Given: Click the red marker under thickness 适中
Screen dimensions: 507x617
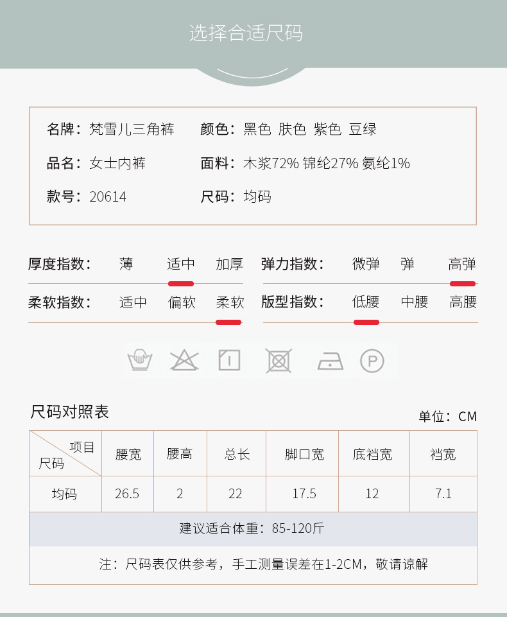Looking at the screenshot, I should 181,284.
